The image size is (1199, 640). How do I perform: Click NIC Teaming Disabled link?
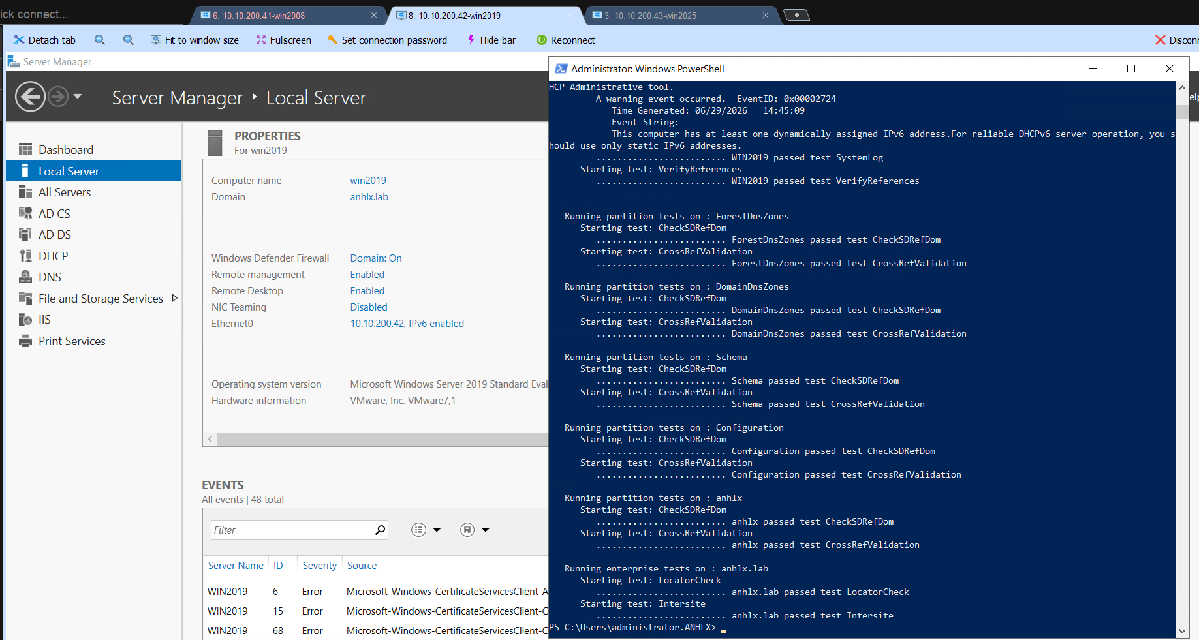pos(369,307)
